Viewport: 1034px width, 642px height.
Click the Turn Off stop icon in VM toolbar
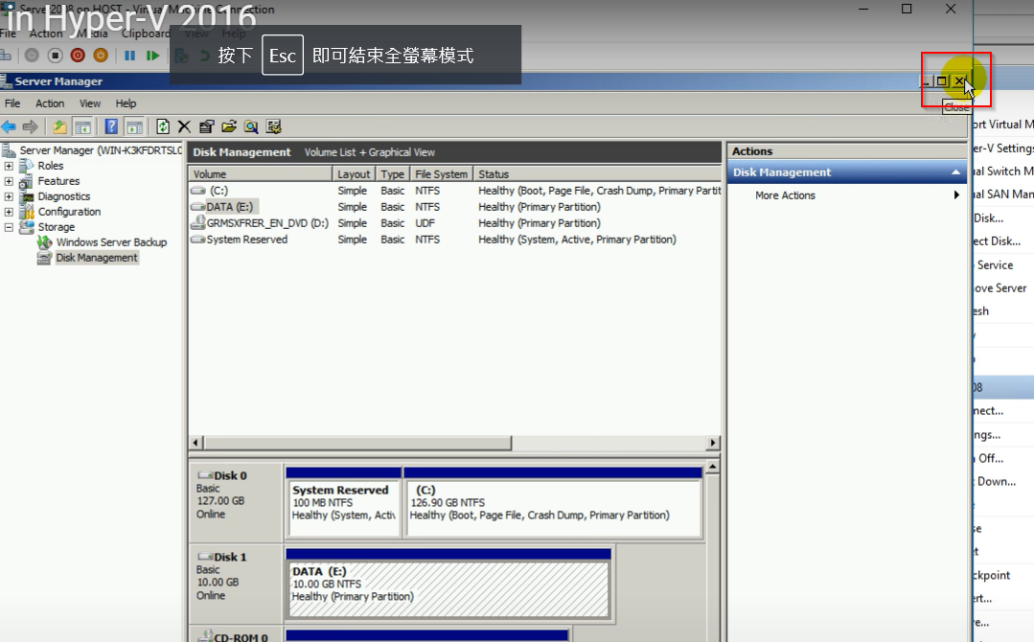56,56
